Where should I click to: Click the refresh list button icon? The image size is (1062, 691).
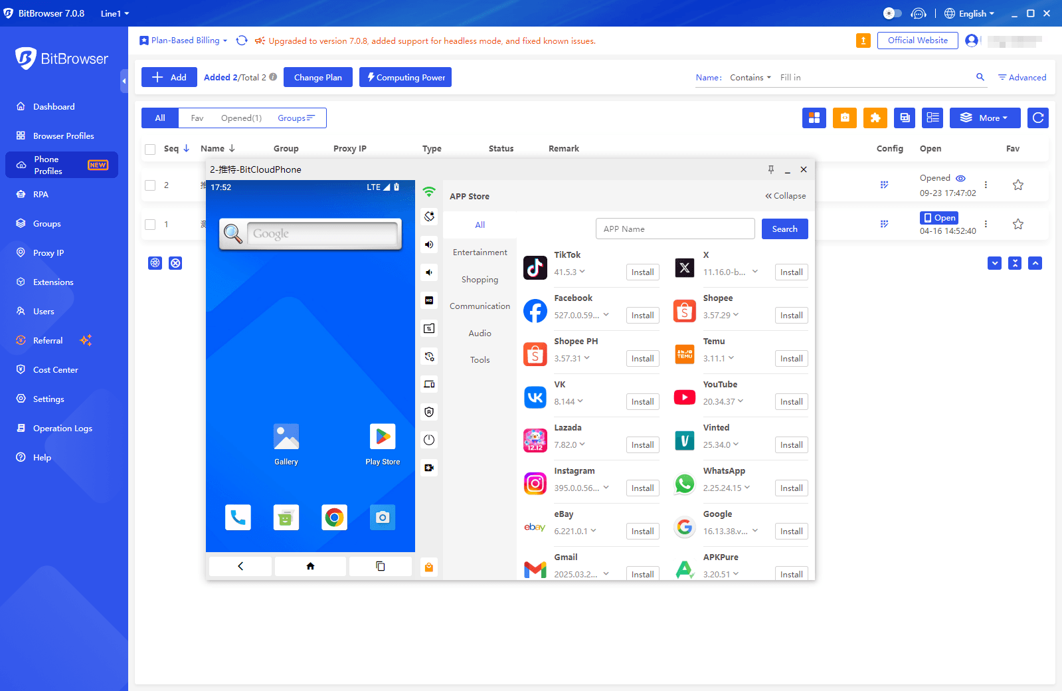[1038, 118]
